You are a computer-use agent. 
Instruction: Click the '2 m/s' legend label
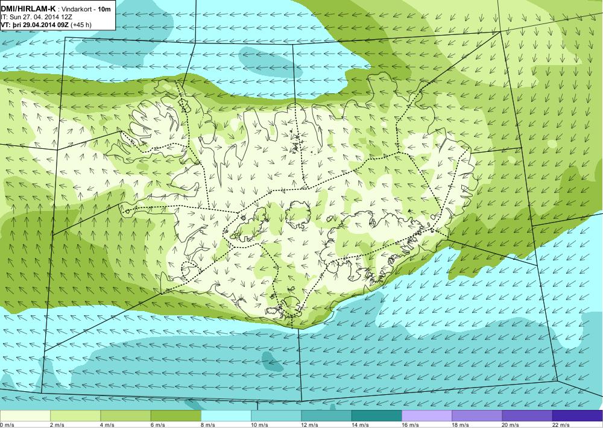click(57, 425)
